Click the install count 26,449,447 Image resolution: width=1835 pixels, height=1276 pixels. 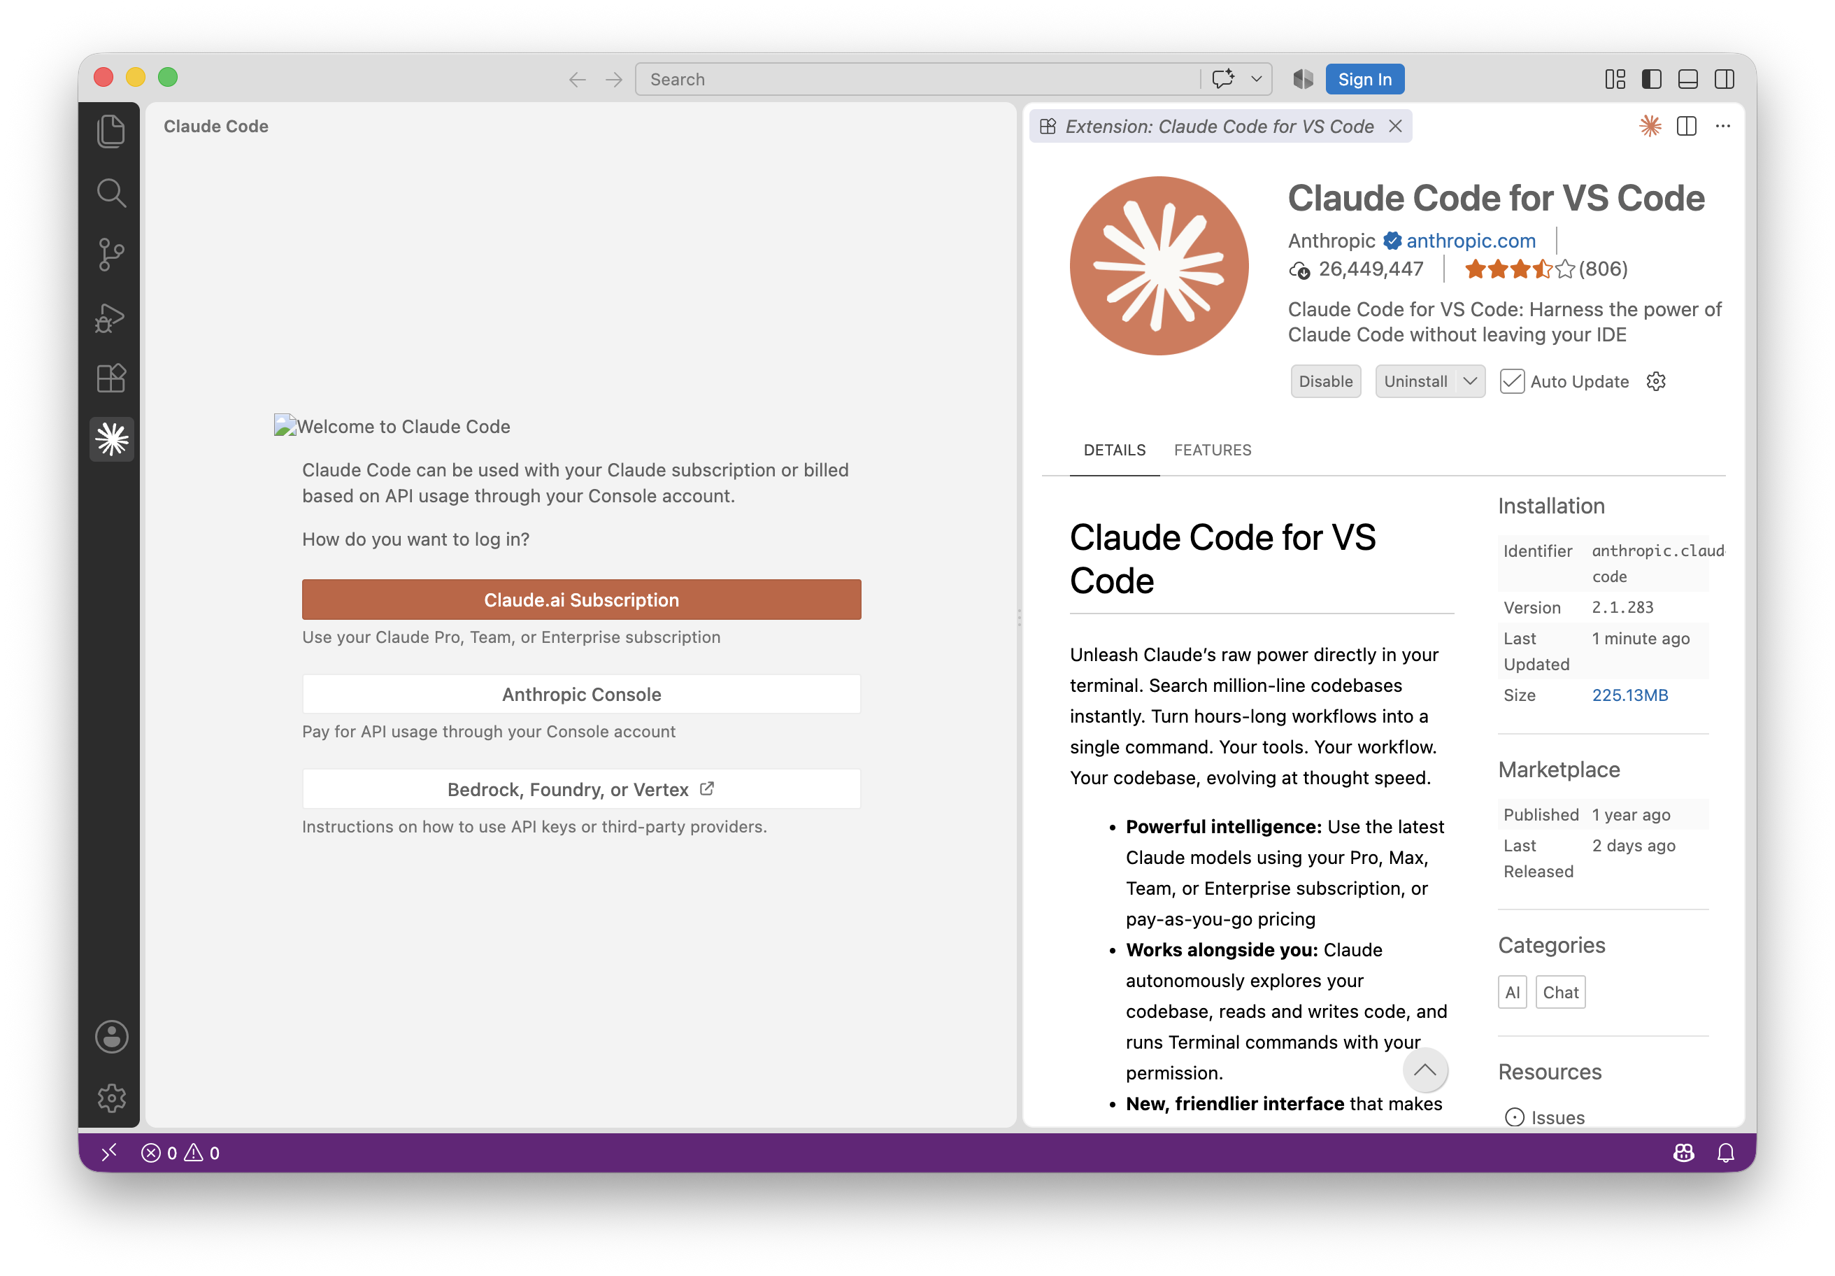tap(1356, 269)
